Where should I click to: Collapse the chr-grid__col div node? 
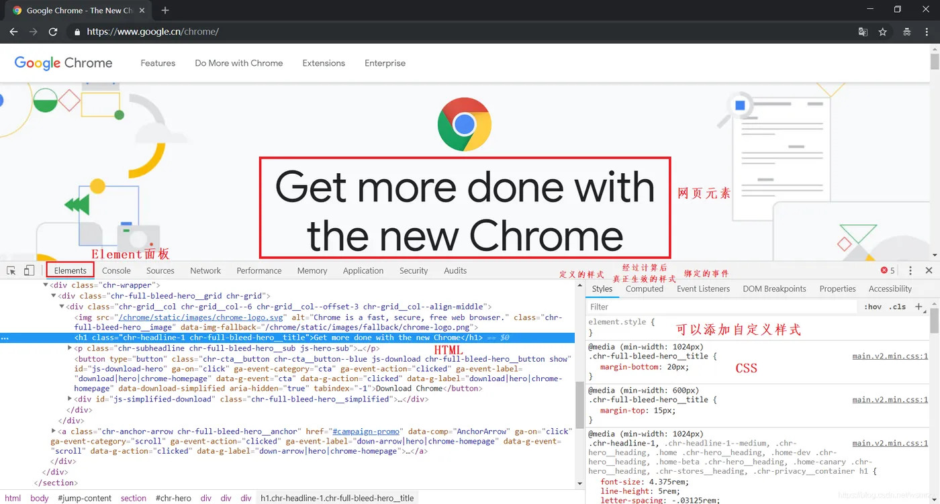62,307
